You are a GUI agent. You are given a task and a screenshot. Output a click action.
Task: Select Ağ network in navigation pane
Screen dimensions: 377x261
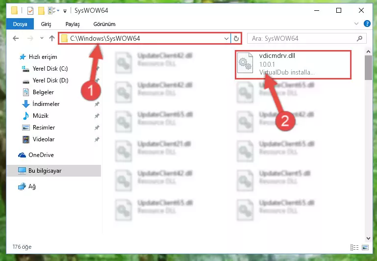tap(32, 186)
